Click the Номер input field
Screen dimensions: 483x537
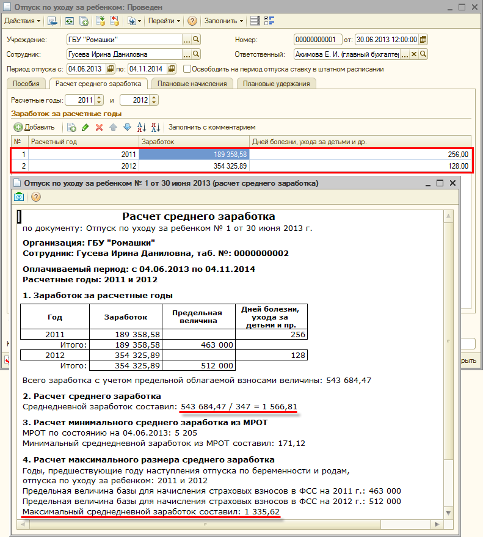tap(316, 40)
